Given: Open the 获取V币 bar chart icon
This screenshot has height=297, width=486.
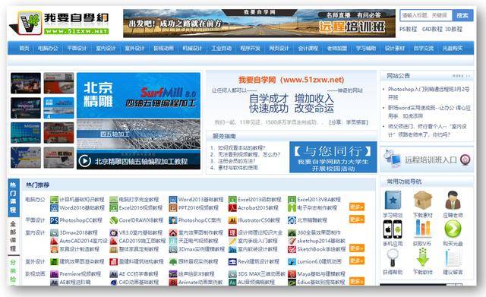Looking at the screenshot, I should (422, 229).
